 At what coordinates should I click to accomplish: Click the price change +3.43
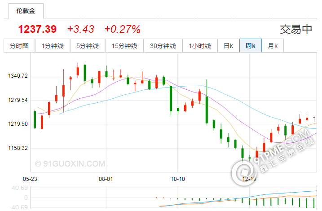pyautogui.click(x=81, y=29)
